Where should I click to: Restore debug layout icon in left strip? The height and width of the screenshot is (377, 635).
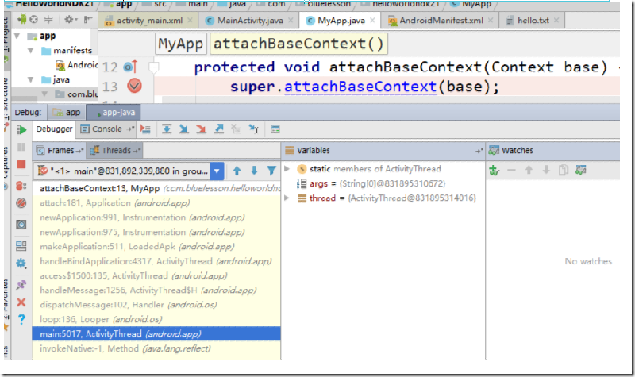[21, 246]
